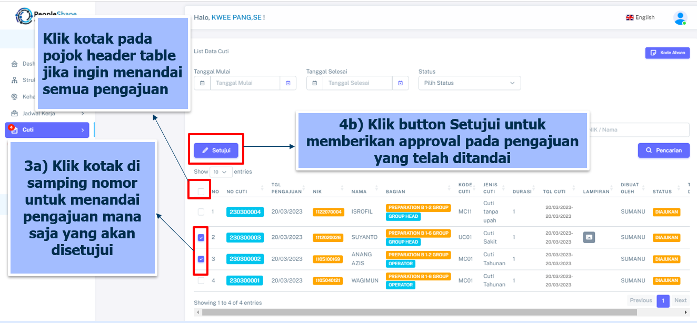Viewport: 697px width, 323px height.
Task: Click the Tanggal Mulai calendar picker icon
Action: pos(288,83)
